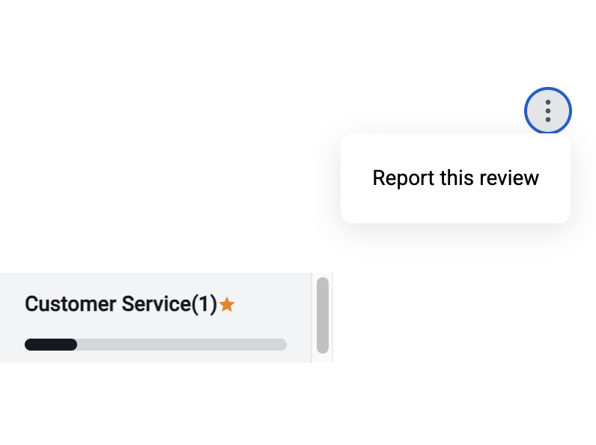Select Report this review menu entry
Viewport: 596px width, 445px height.
[x=455, y=178]
